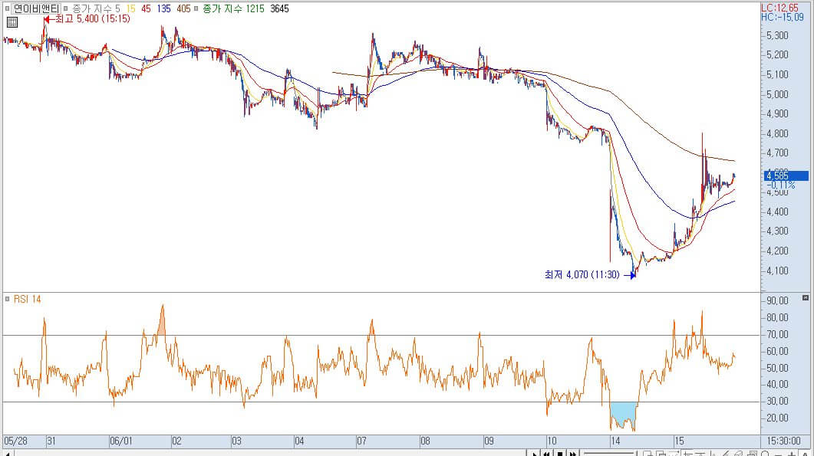
Task: Select the 종가 지수 5 moving average label
Action: 96,9
